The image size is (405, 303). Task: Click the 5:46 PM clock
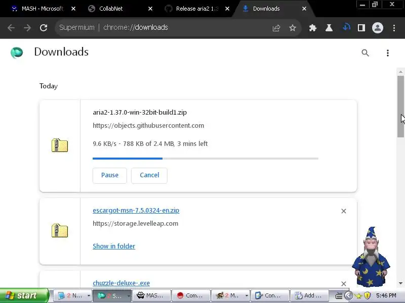386,295
